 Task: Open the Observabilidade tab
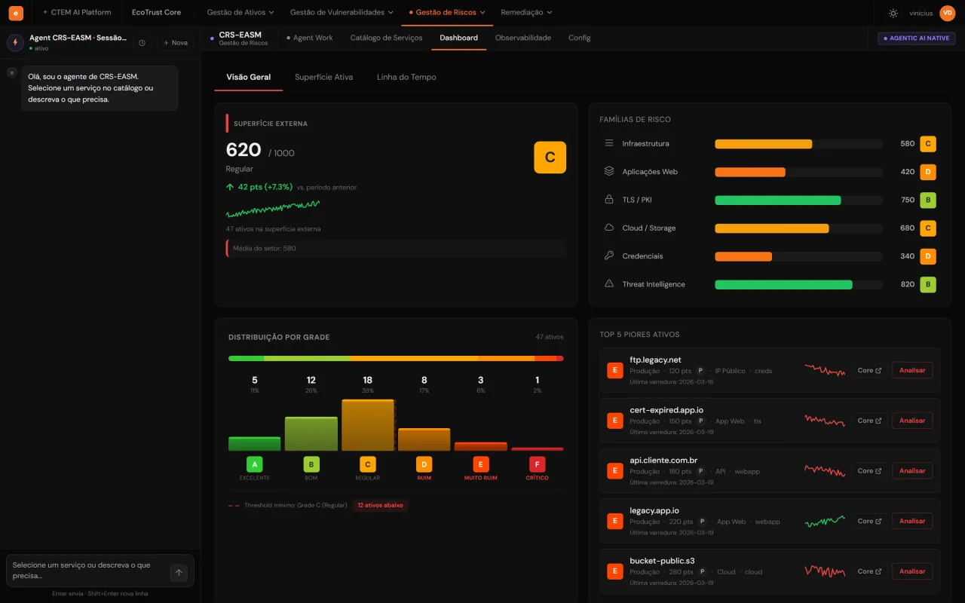522,38
